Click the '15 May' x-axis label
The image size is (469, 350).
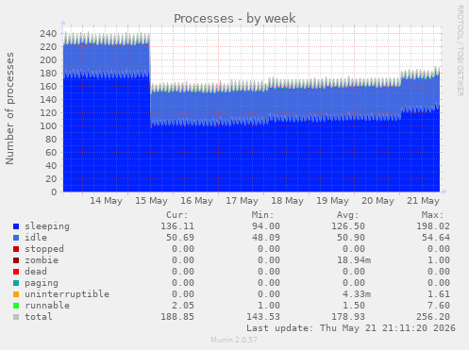[152, 201]
